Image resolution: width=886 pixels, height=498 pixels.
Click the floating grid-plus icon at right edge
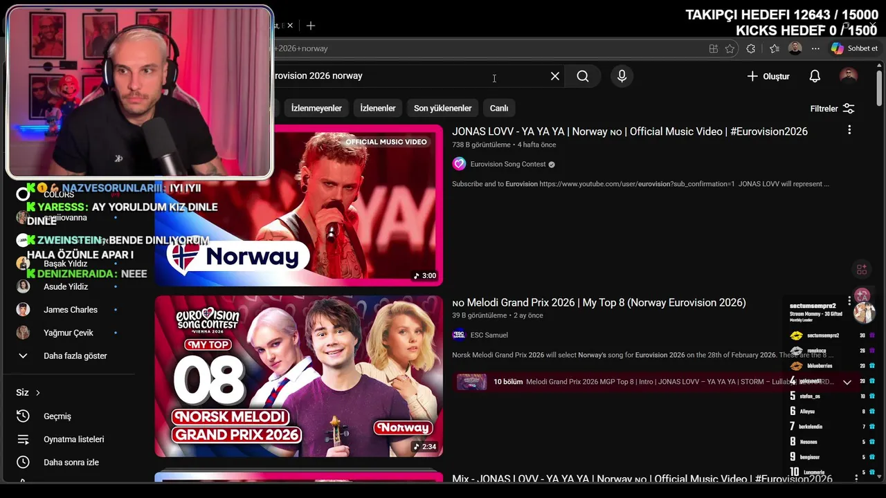click(862, 269)
